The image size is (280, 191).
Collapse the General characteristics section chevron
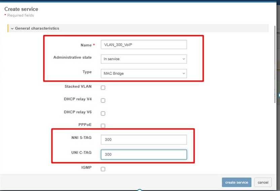[12, 28]
